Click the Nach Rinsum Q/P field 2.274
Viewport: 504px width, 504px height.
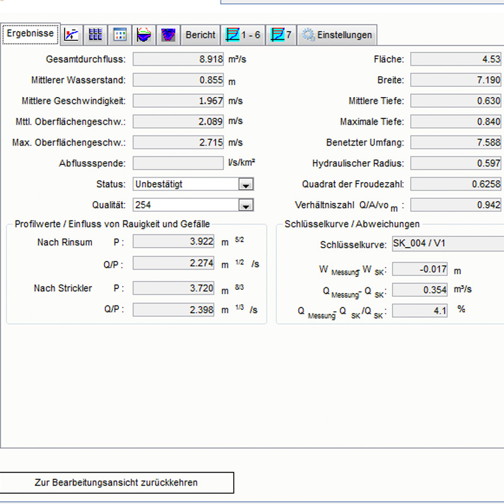(174, 263)
